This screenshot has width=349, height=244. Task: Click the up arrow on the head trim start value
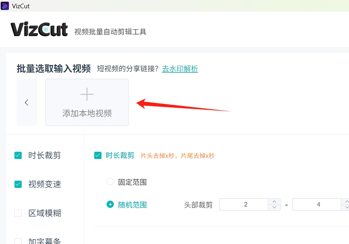(x=274, y=202)
